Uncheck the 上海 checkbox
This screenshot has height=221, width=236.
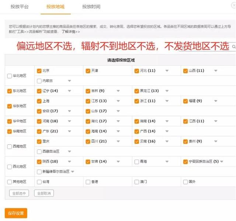[x=39, y=101]
